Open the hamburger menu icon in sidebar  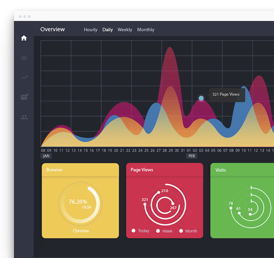click(24, 58)
